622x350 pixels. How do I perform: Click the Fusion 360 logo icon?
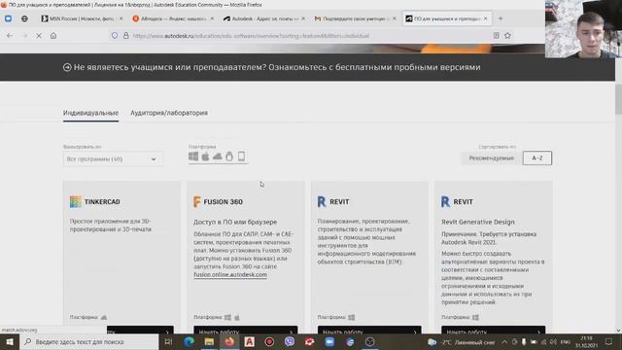(197, 201)
